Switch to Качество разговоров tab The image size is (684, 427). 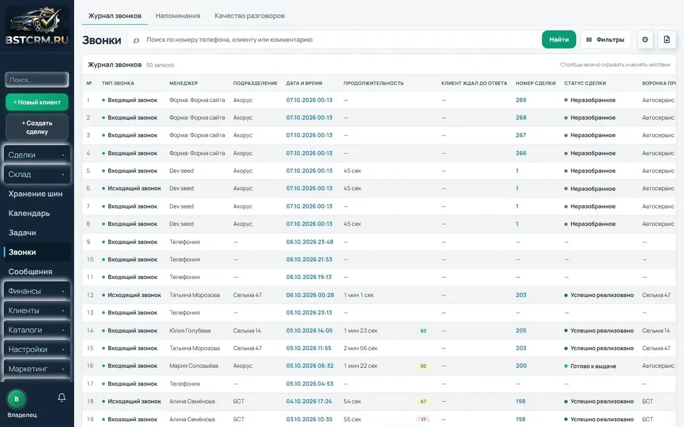coord(250,16)
